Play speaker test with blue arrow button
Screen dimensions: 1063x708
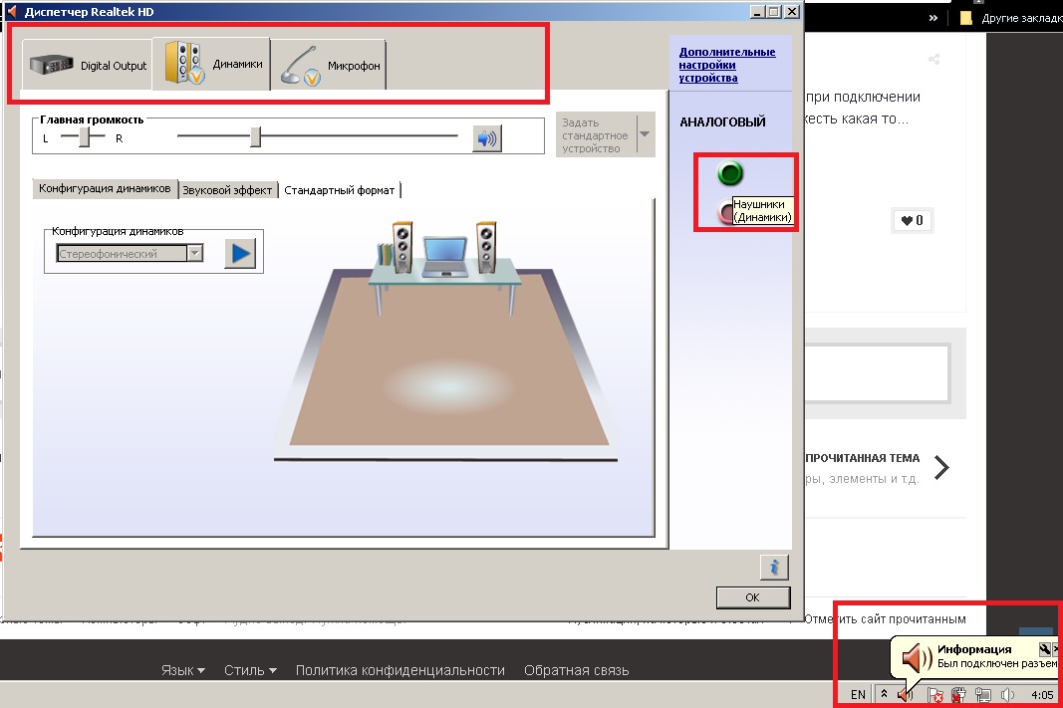click(x=240, y=253)
